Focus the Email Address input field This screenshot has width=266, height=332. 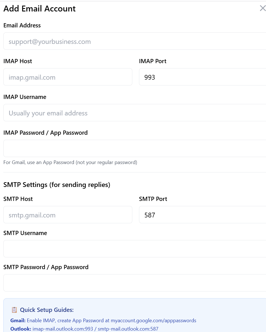click(134, 41)
